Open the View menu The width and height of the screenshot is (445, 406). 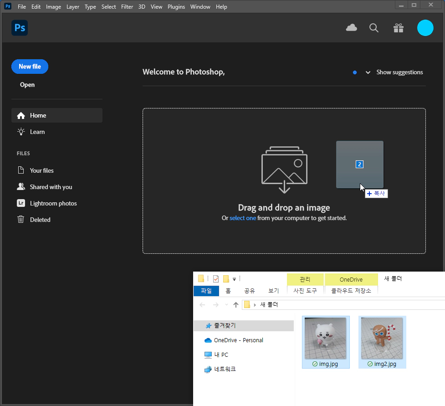point(156,6)
